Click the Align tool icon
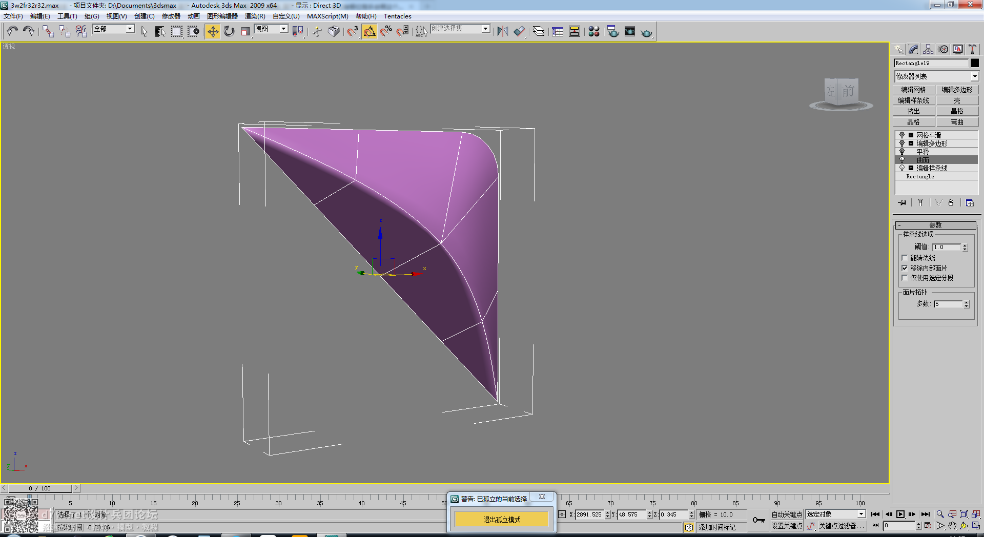This screenshot has height=537, width=984. [x=519, y=31]
